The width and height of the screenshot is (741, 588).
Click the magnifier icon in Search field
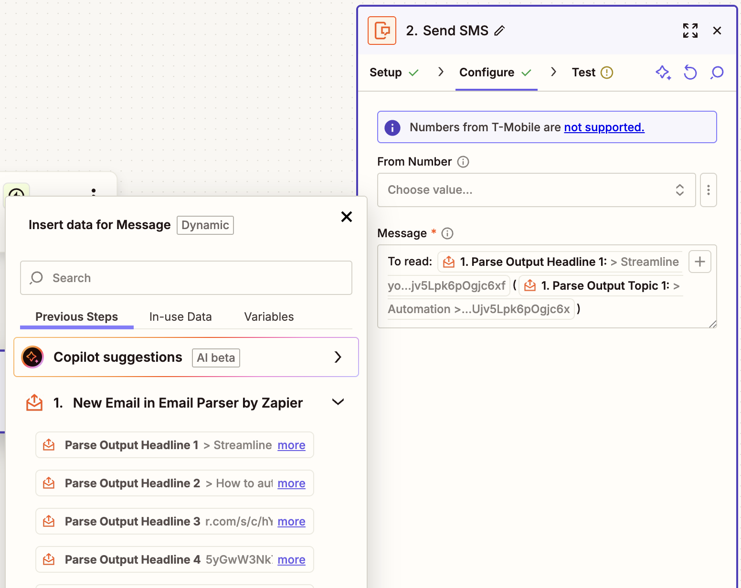click(36, 278)
